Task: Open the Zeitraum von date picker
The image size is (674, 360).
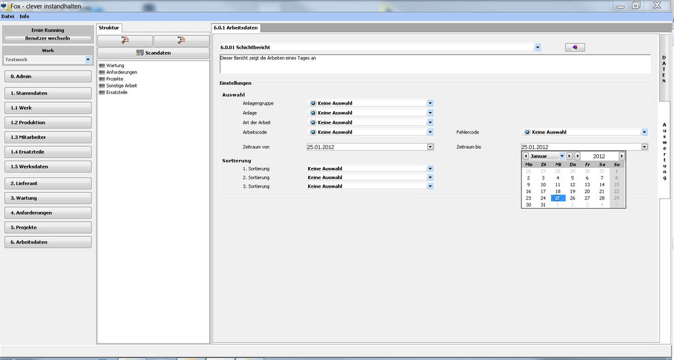Action: pos(430,147)
